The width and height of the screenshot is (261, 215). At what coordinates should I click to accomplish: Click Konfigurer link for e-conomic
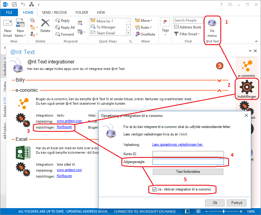pos(64,127)
